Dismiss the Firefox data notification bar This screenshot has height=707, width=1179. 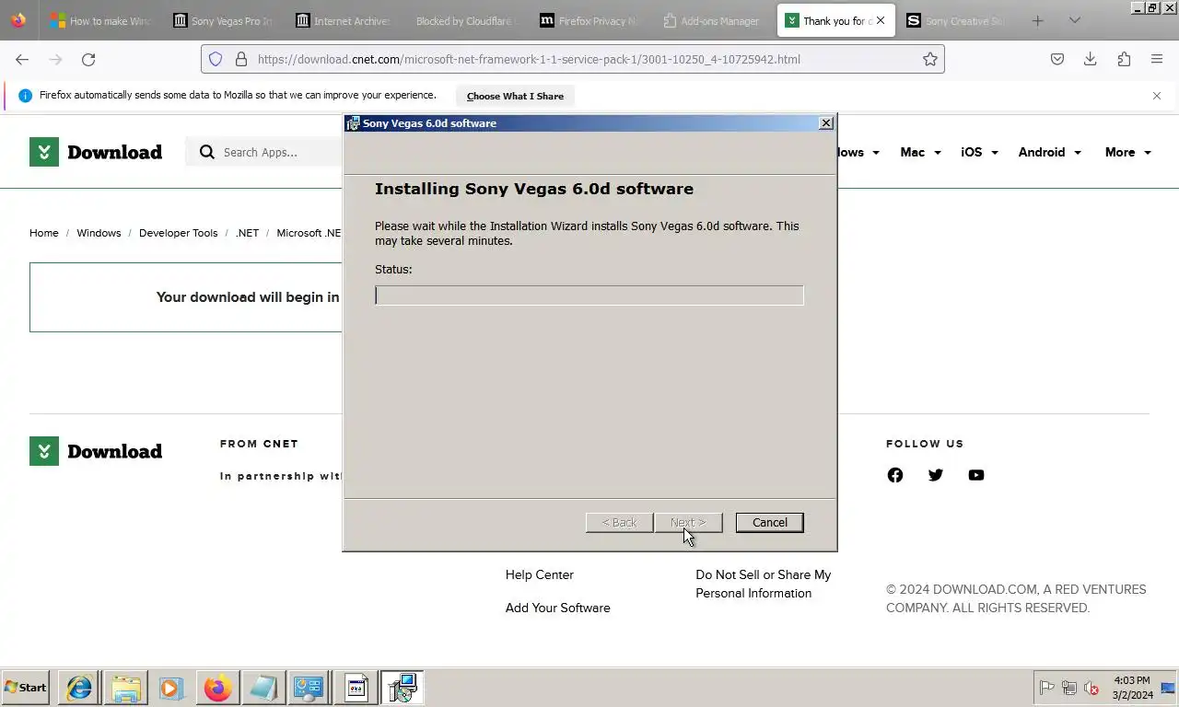coord(1157,96)
